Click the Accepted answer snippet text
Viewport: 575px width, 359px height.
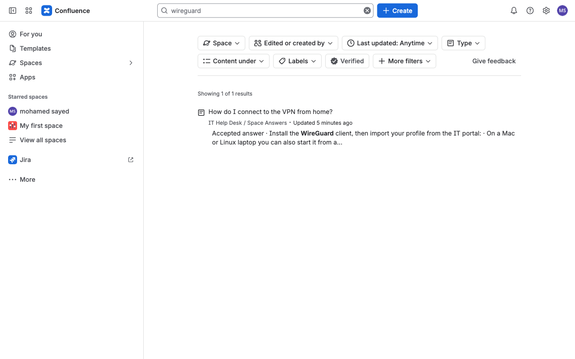point(363,138)
